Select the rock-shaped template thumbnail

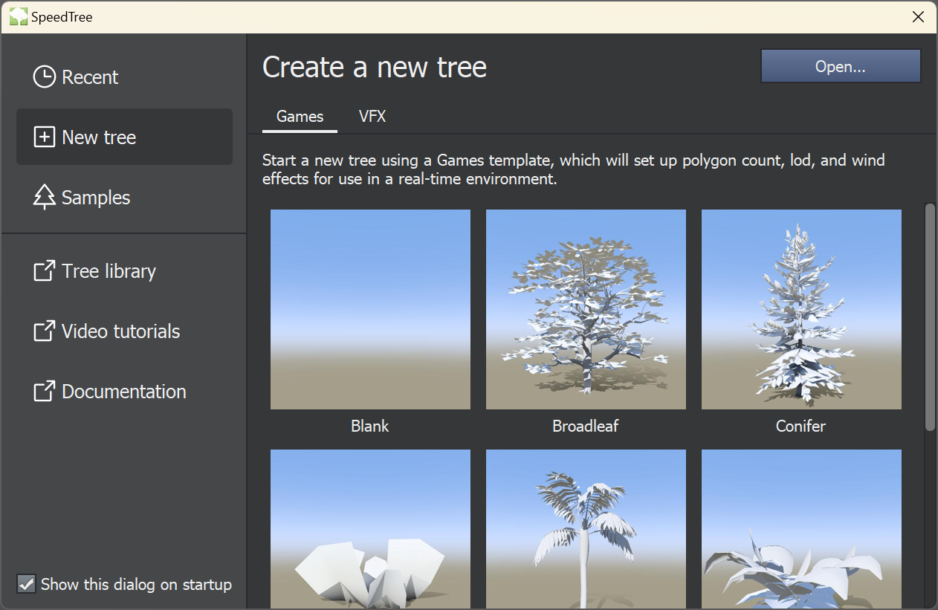tap(370, 528)
